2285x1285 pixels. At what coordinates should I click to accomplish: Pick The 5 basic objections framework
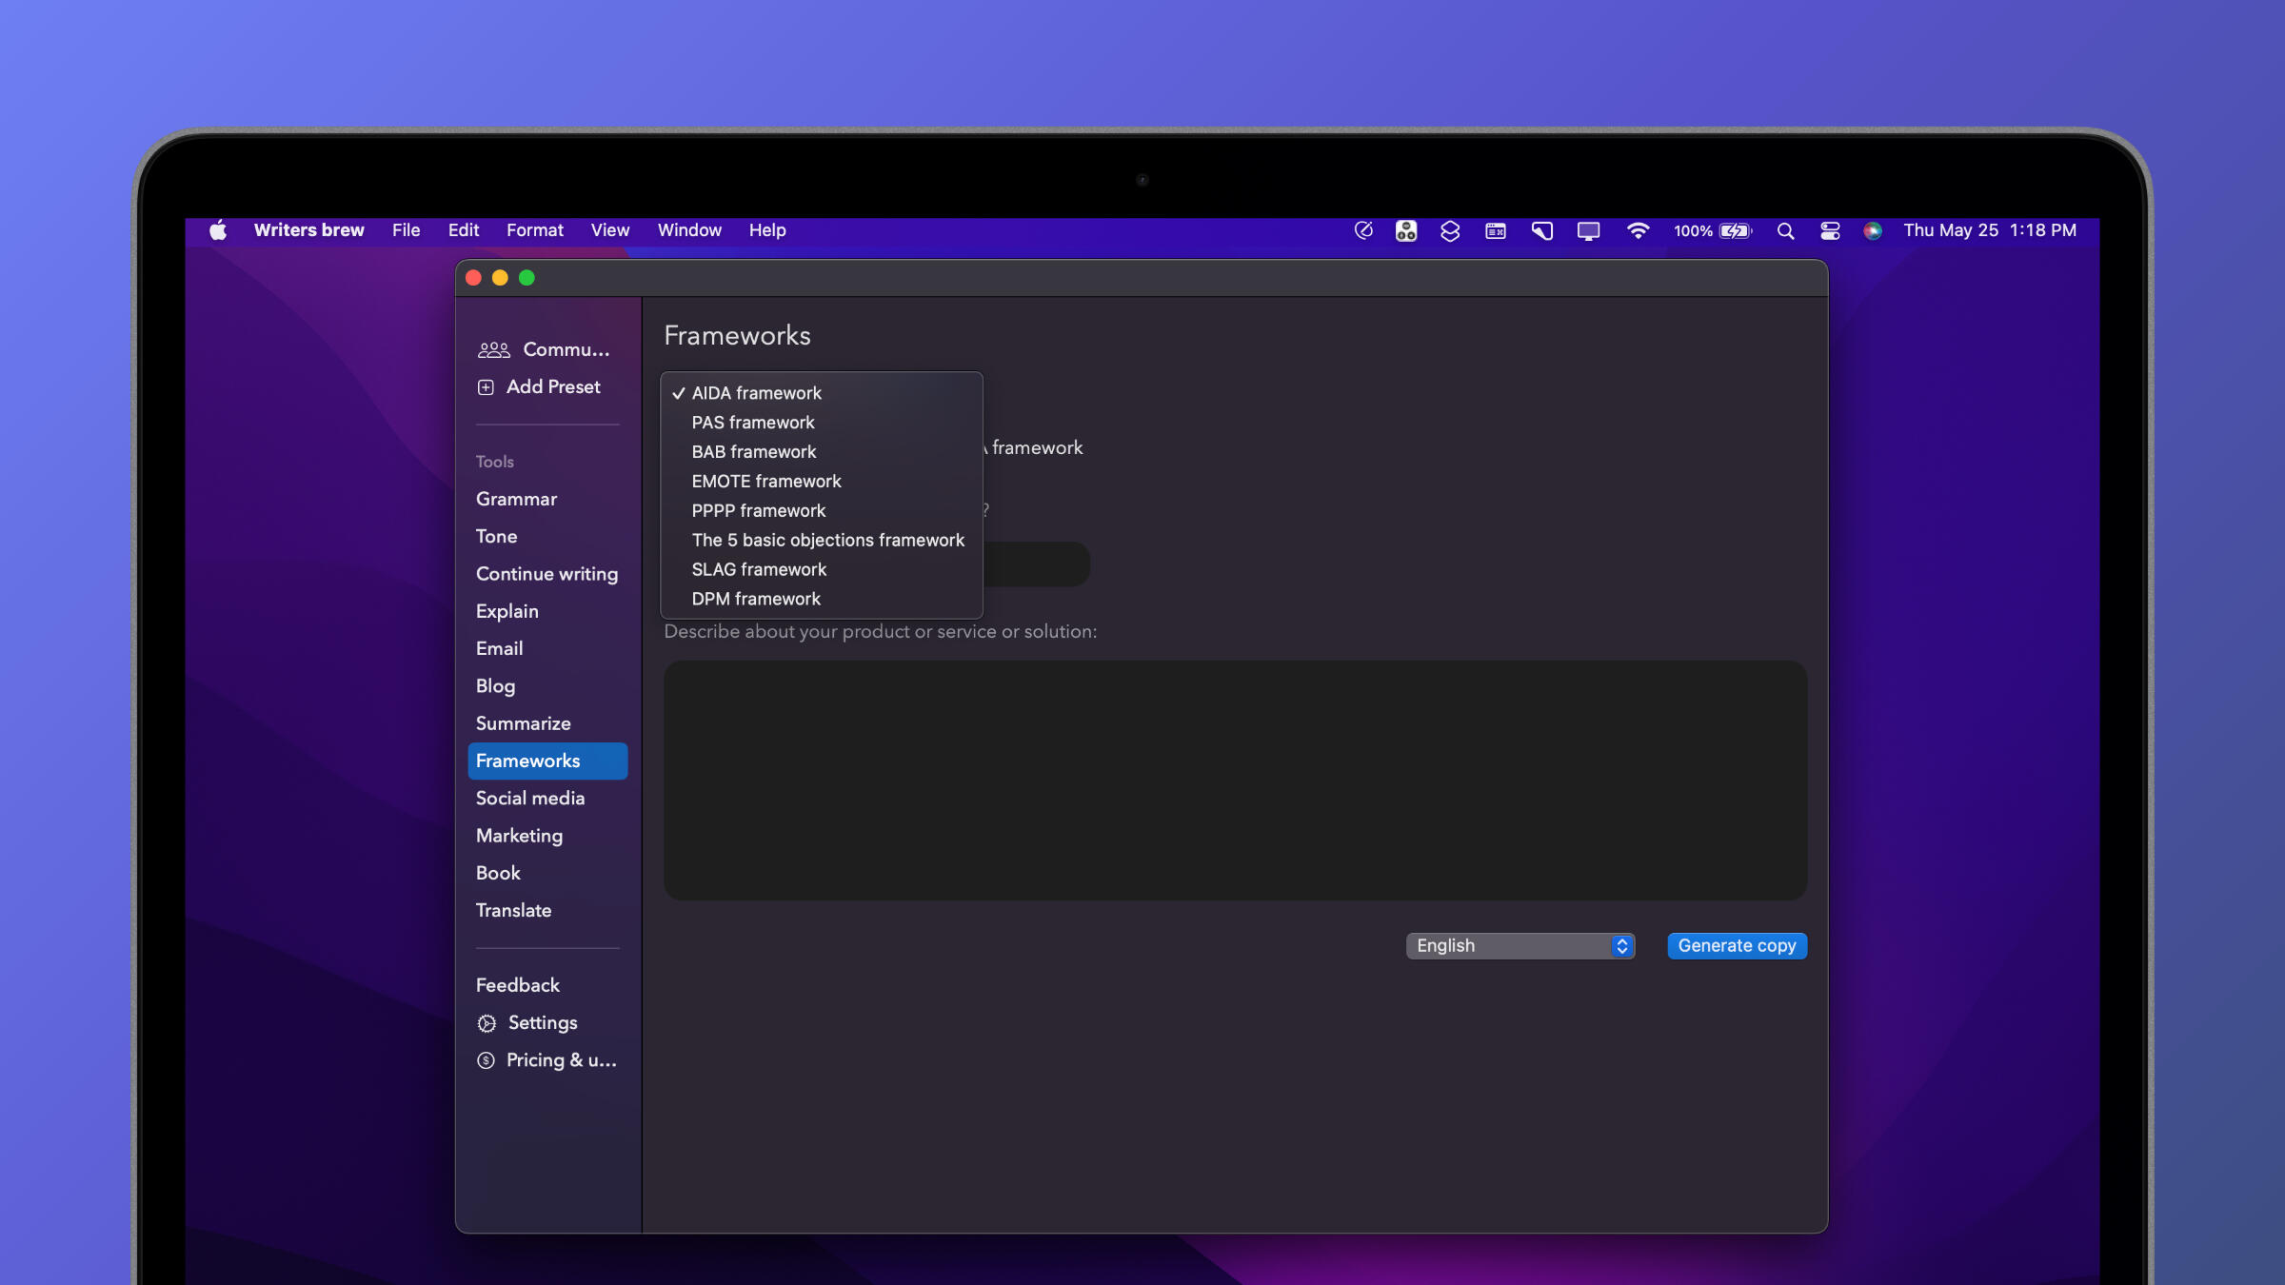[821, 541]
